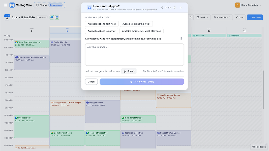Open the Week view dropdown
The image size is (269, 151).
[203, 17]
